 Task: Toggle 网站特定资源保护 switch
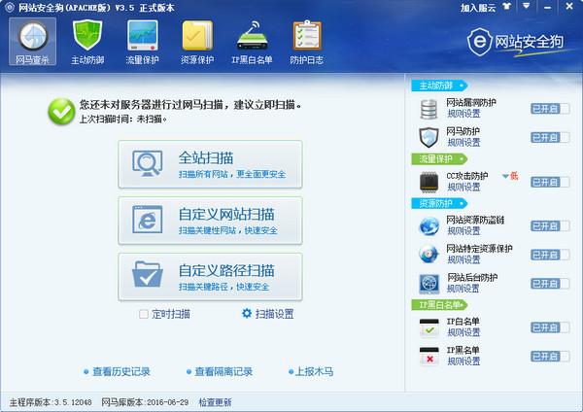(x=550, y=255)
